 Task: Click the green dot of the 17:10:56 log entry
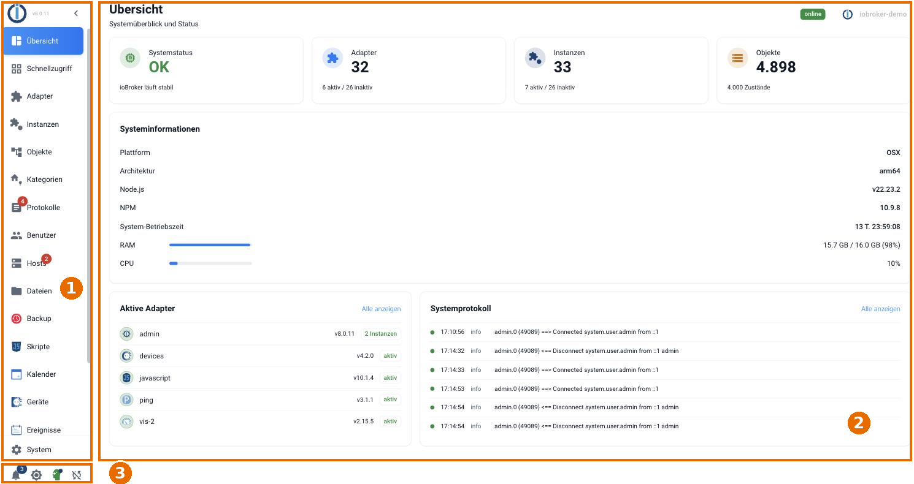(432, 332)
